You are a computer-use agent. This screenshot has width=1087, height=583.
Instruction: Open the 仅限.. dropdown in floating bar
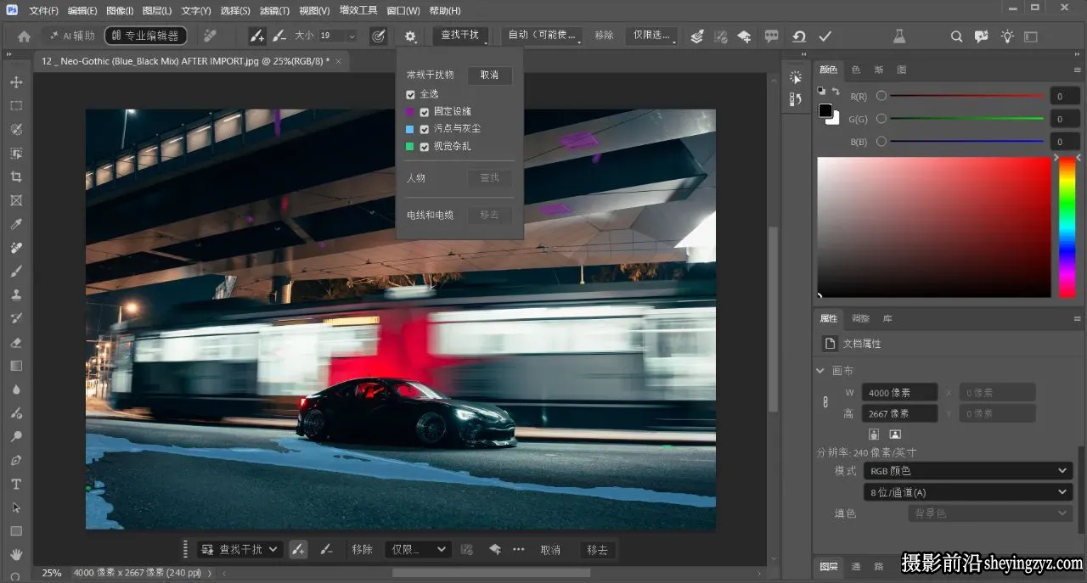(417, 549)
